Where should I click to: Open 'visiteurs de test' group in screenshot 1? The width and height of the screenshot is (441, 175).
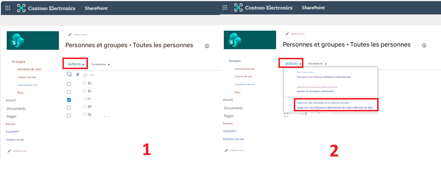coord(27,77)
